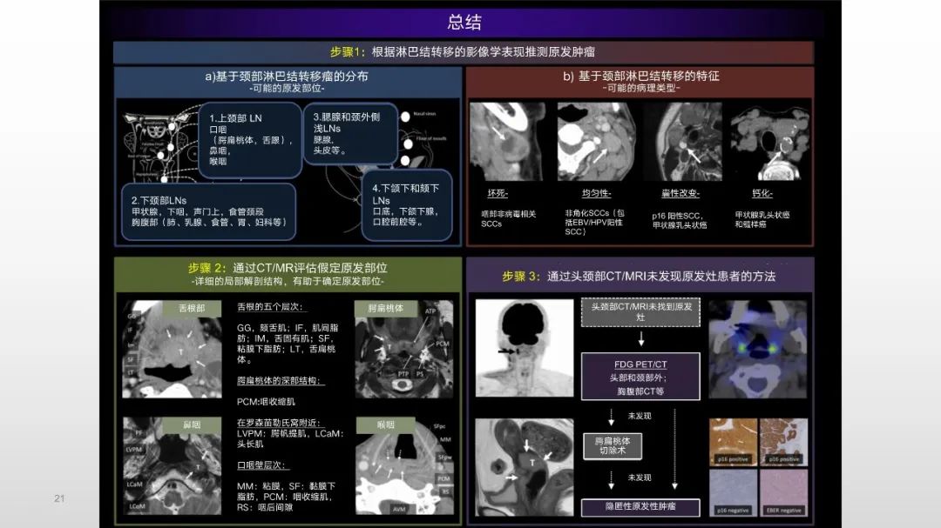This screenshot has height=528, width=941.
Task: Click the 均匀性- label
Action: (596, 193)
